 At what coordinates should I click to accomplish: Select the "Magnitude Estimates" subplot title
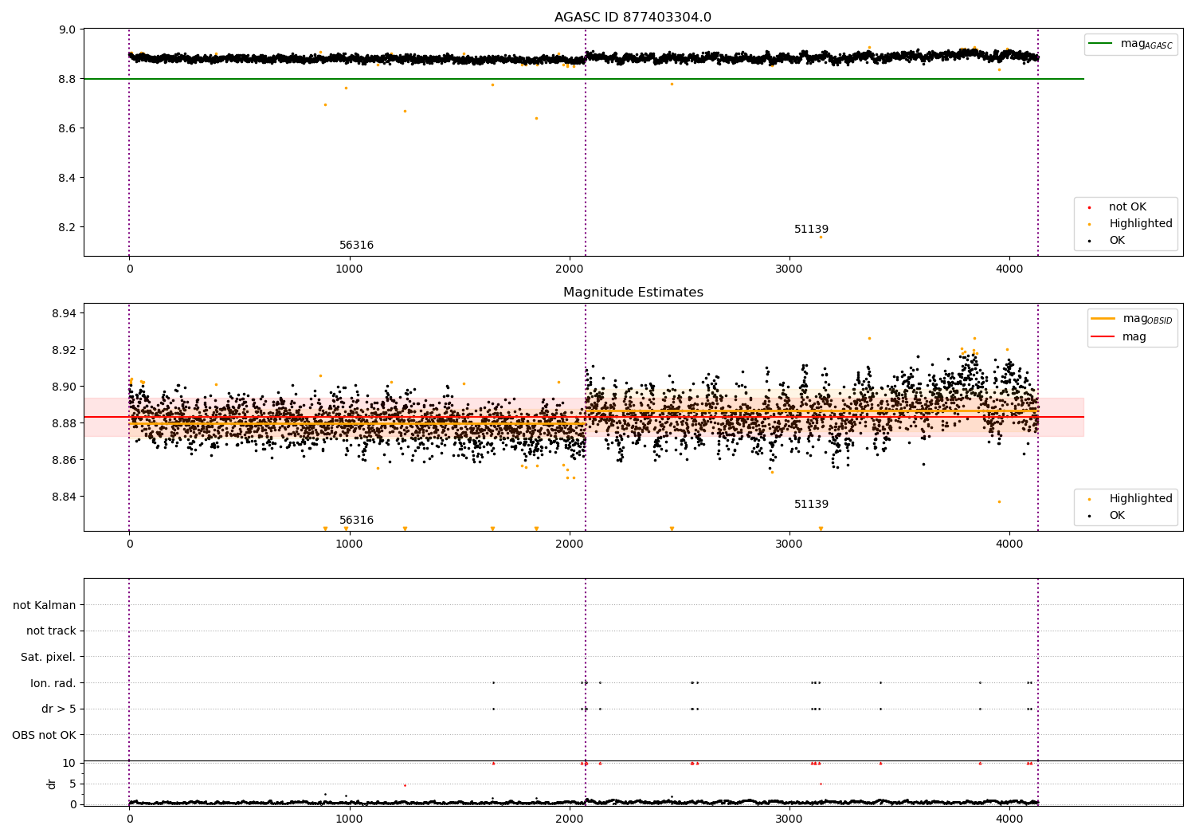pyautogui.click(x=633, y=293)
